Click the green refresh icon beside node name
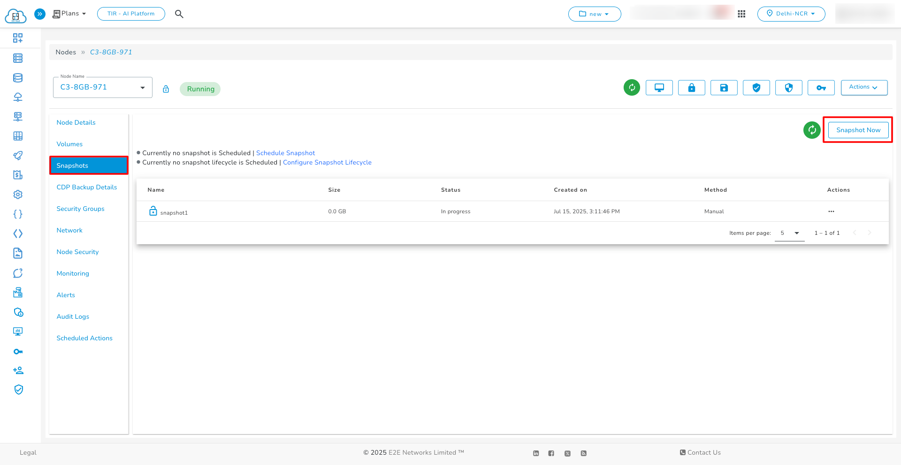This screenshot has height=465, width=901. tap(632, 88)
